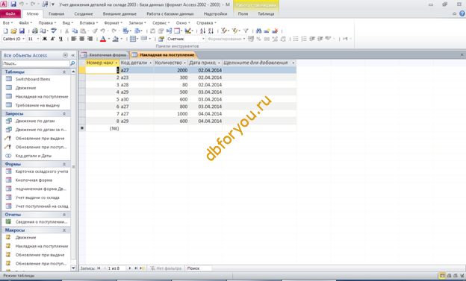Open the font color dropdown arrow
Screen dimensions: 466x281
pos(109,39)
